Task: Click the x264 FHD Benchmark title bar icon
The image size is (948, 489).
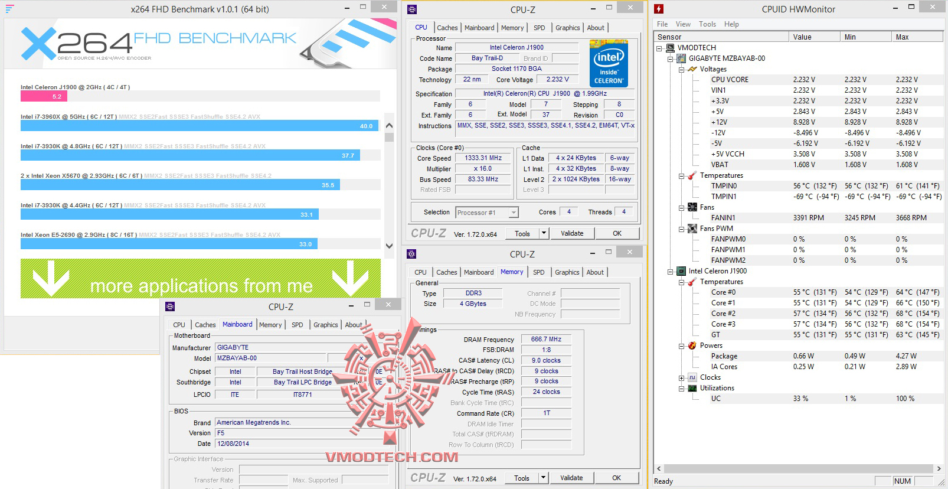Action: 9,9
